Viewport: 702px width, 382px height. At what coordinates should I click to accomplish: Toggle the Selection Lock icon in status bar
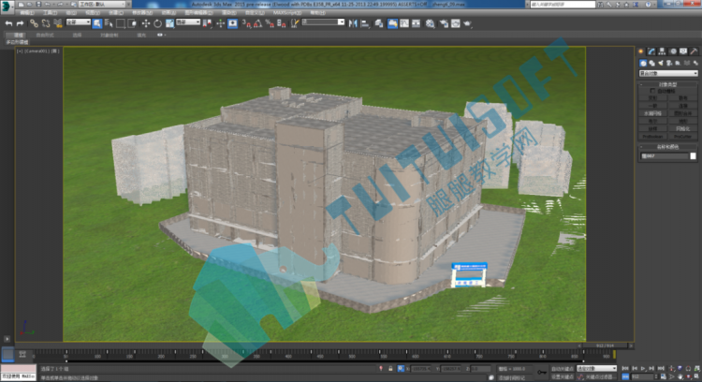391,369
